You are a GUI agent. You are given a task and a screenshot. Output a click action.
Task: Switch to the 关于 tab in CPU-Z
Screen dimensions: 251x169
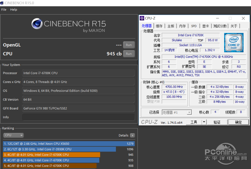pyautogui.click(x=234, y=26)
